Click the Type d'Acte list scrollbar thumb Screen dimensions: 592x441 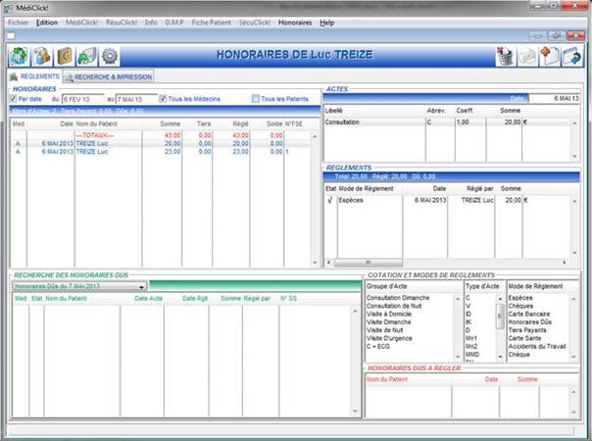[500, 316]
